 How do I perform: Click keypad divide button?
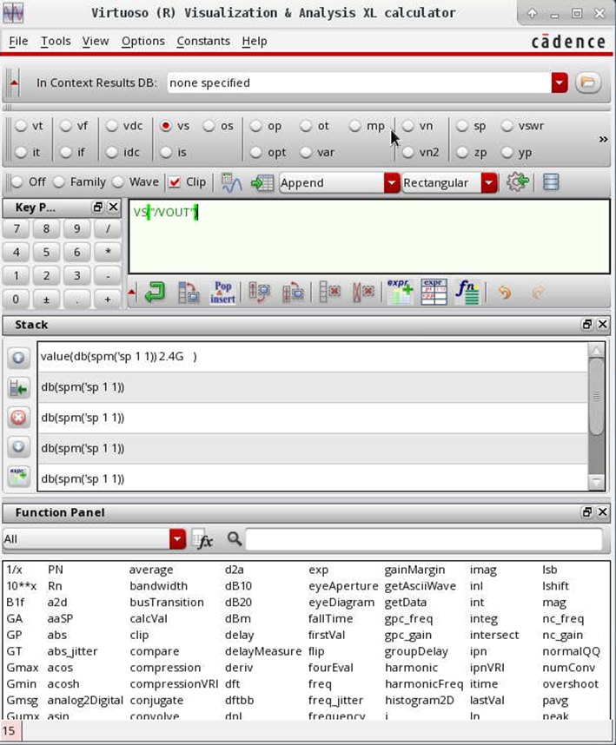coord(108,229)
